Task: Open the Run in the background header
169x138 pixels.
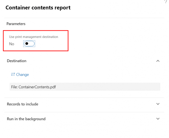Action: [x=26, y=119]
